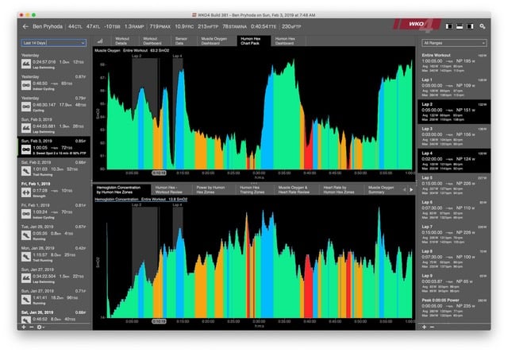
Task: Select the Entire Workout range
Action: click(x=454, y=63)
